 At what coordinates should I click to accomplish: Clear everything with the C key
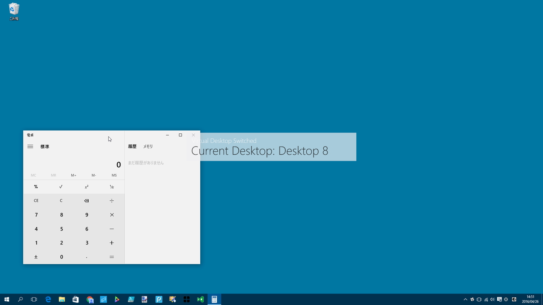pos(61,201)
